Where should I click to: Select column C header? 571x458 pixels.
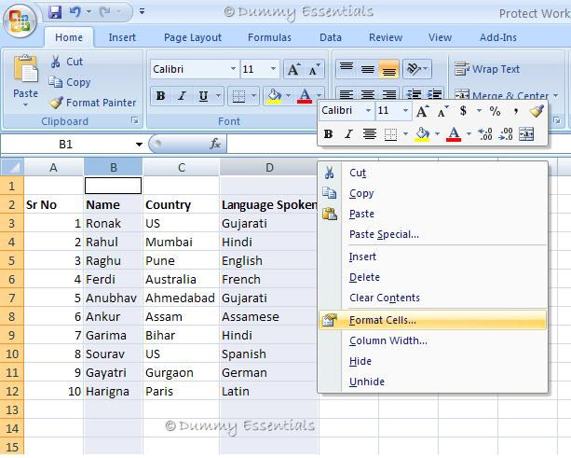tap(182, 167)
